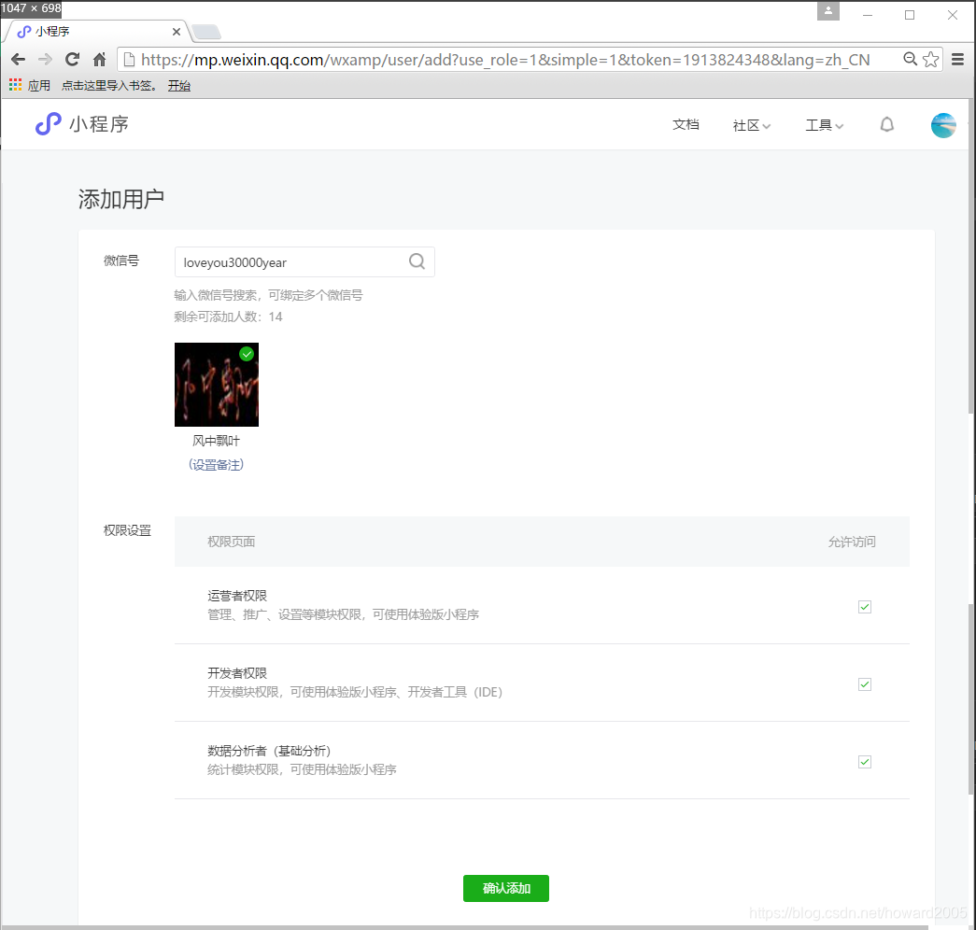The height and width of the screenshot is (930, 976).
Task: Open the apps grid shortcut
Action: [16, 85]
